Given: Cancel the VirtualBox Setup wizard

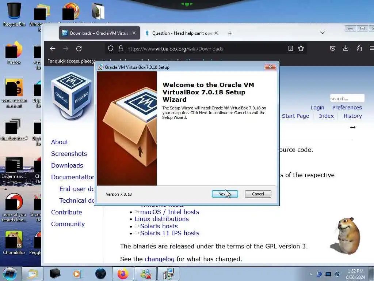Looking at the screenshot, I should click(258, 194).
